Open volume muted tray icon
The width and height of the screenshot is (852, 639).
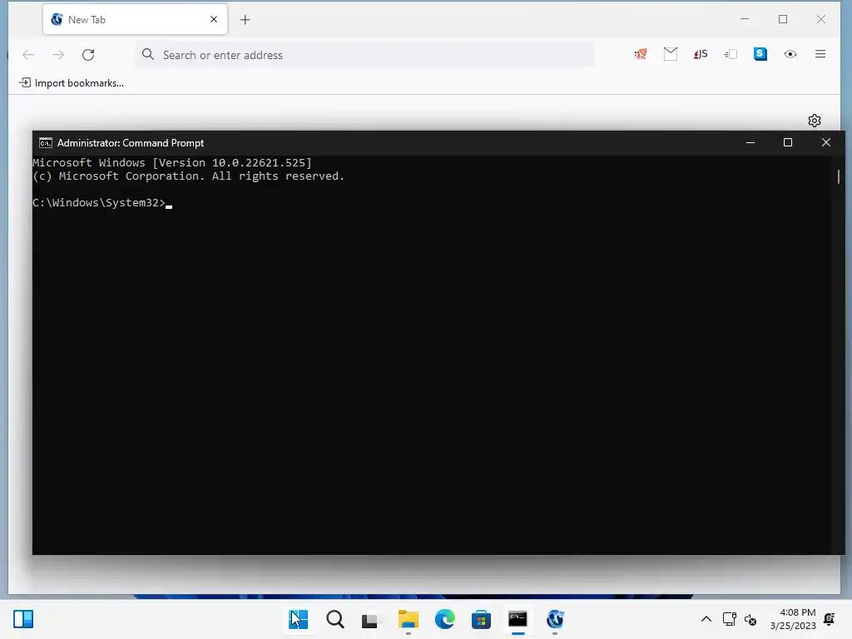click(750, 619)
